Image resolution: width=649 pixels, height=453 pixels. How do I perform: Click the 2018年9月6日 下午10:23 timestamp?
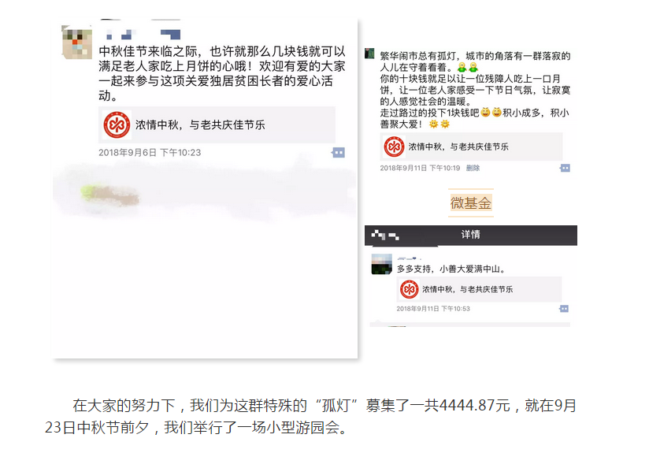[150, 153]
